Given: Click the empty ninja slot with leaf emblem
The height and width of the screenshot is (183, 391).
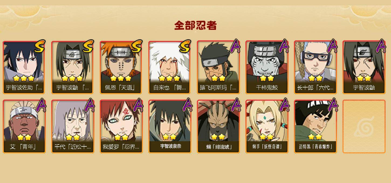Looking at the screenshot, I should [364, 126].
